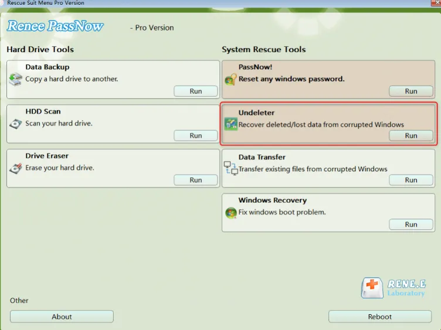Close the Rescue Suit Menu window
The height and width of the screenshot is (330, 441).
(436, 2)
